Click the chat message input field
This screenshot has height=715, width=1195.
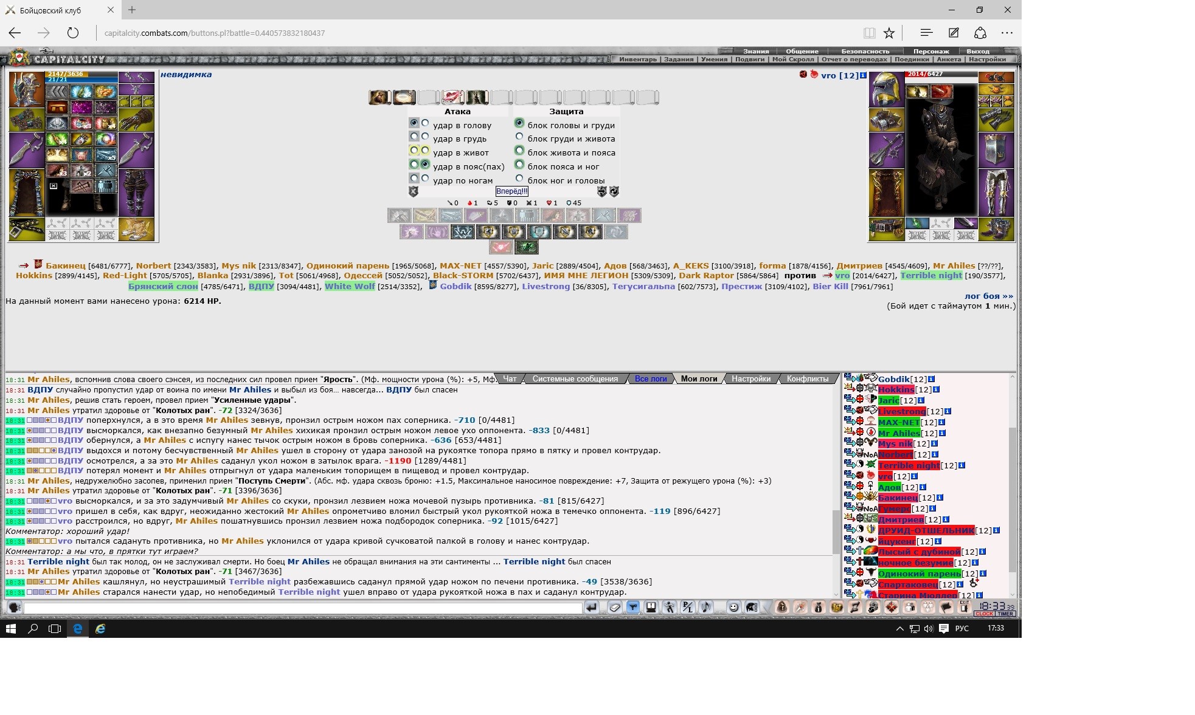303,607
